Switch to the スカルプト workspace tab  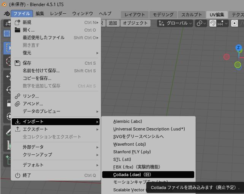(x=192, y=14)
